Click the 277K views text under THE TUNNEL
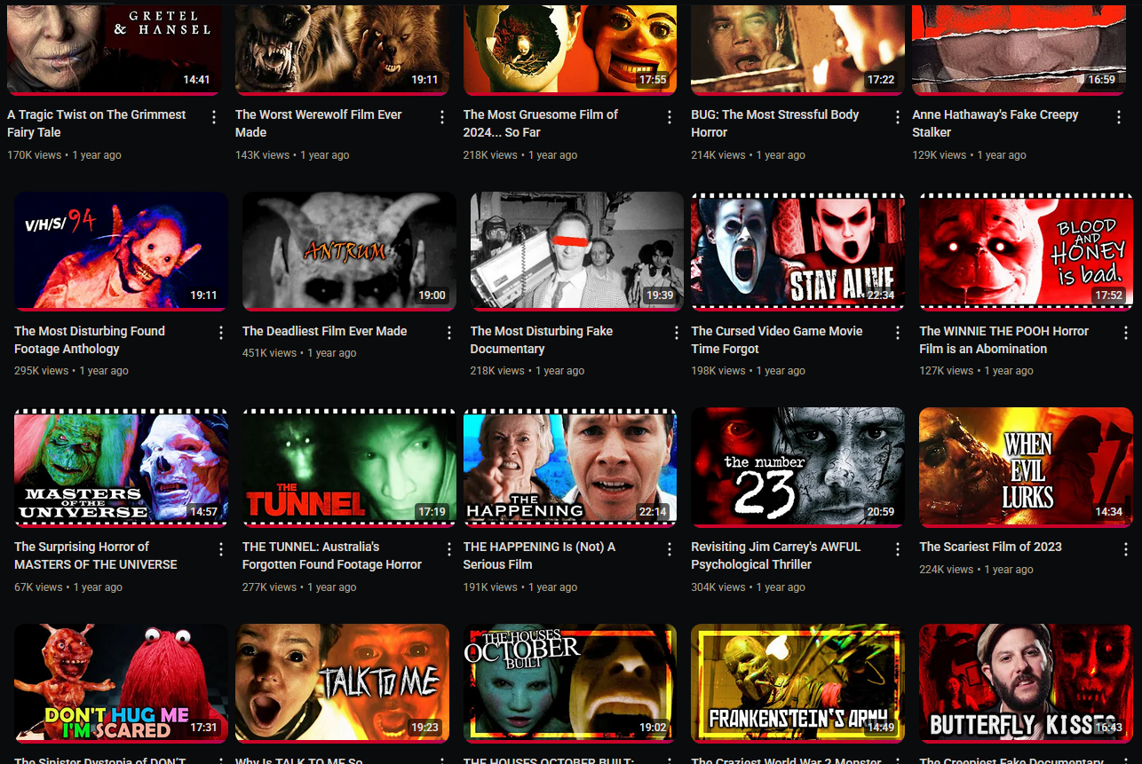This screenshot has width=1142, height=764. 269,587
